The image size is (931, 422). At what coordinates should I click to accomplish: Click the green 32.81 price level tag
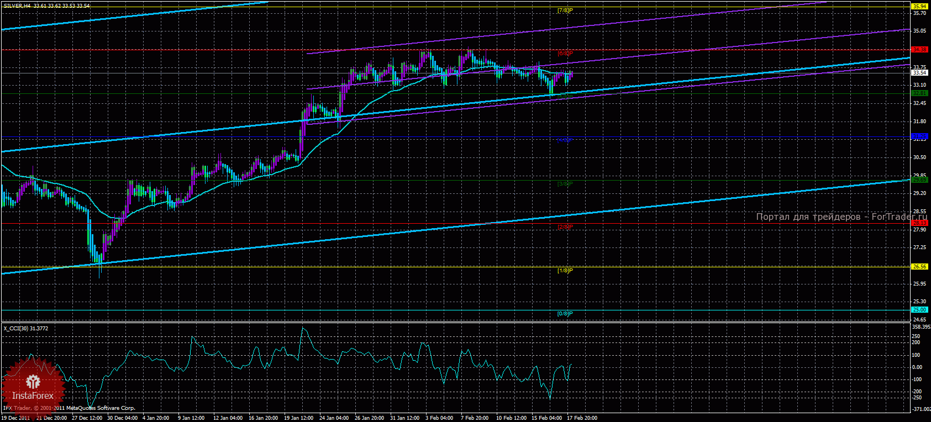point(919,93)
